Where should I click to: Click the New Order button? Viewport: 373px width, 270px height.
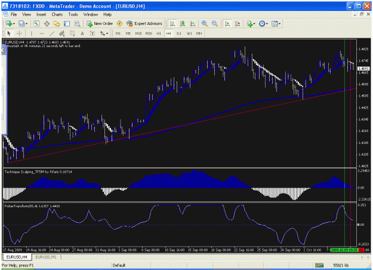click(x=100, y=23)
